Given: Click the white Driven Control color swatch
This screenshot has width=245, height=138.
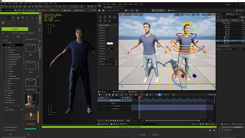Looking at the screenshot, I should tap(110, 43).
